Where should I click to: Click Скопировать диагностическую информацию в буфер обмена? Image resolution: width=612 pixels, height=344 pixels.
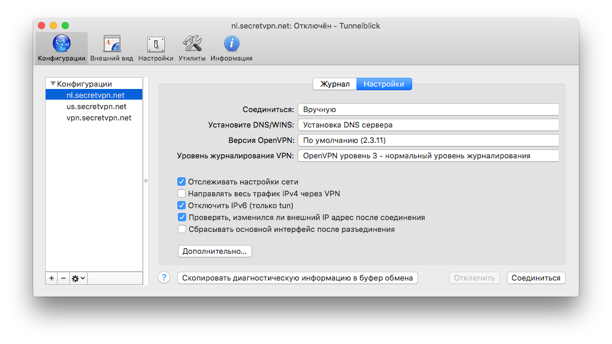[298, 278]
